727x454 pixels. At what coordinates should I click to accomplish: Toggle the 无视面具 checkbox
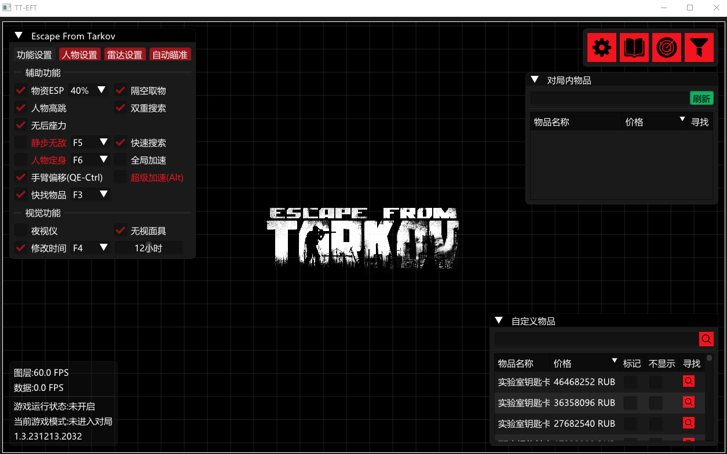(120, 230)
